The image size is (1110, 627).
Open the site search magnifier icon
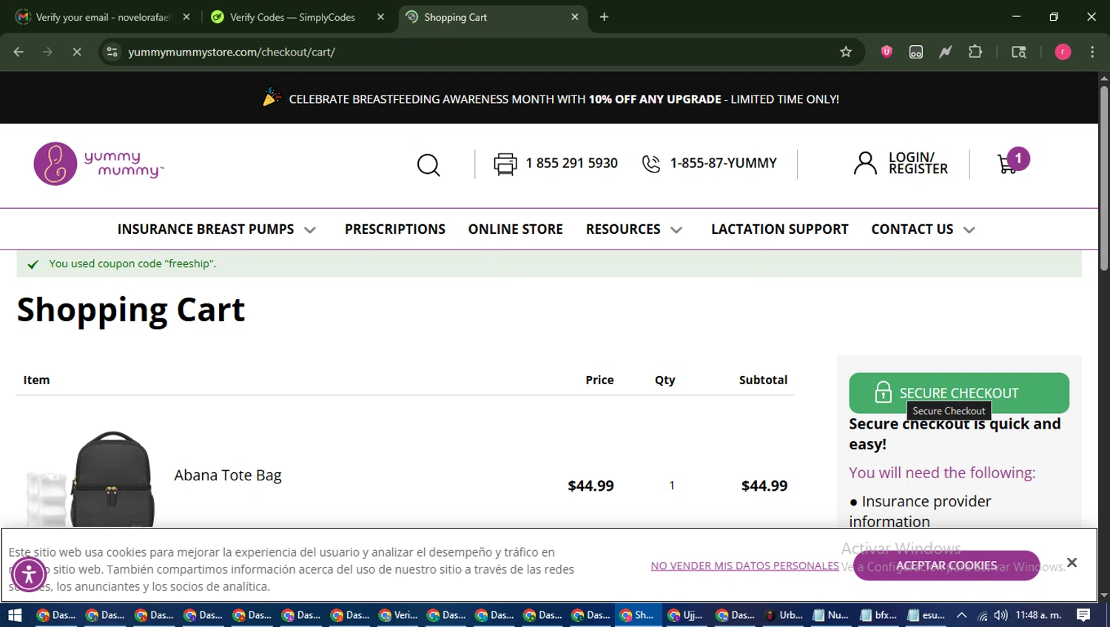point(428,164)
